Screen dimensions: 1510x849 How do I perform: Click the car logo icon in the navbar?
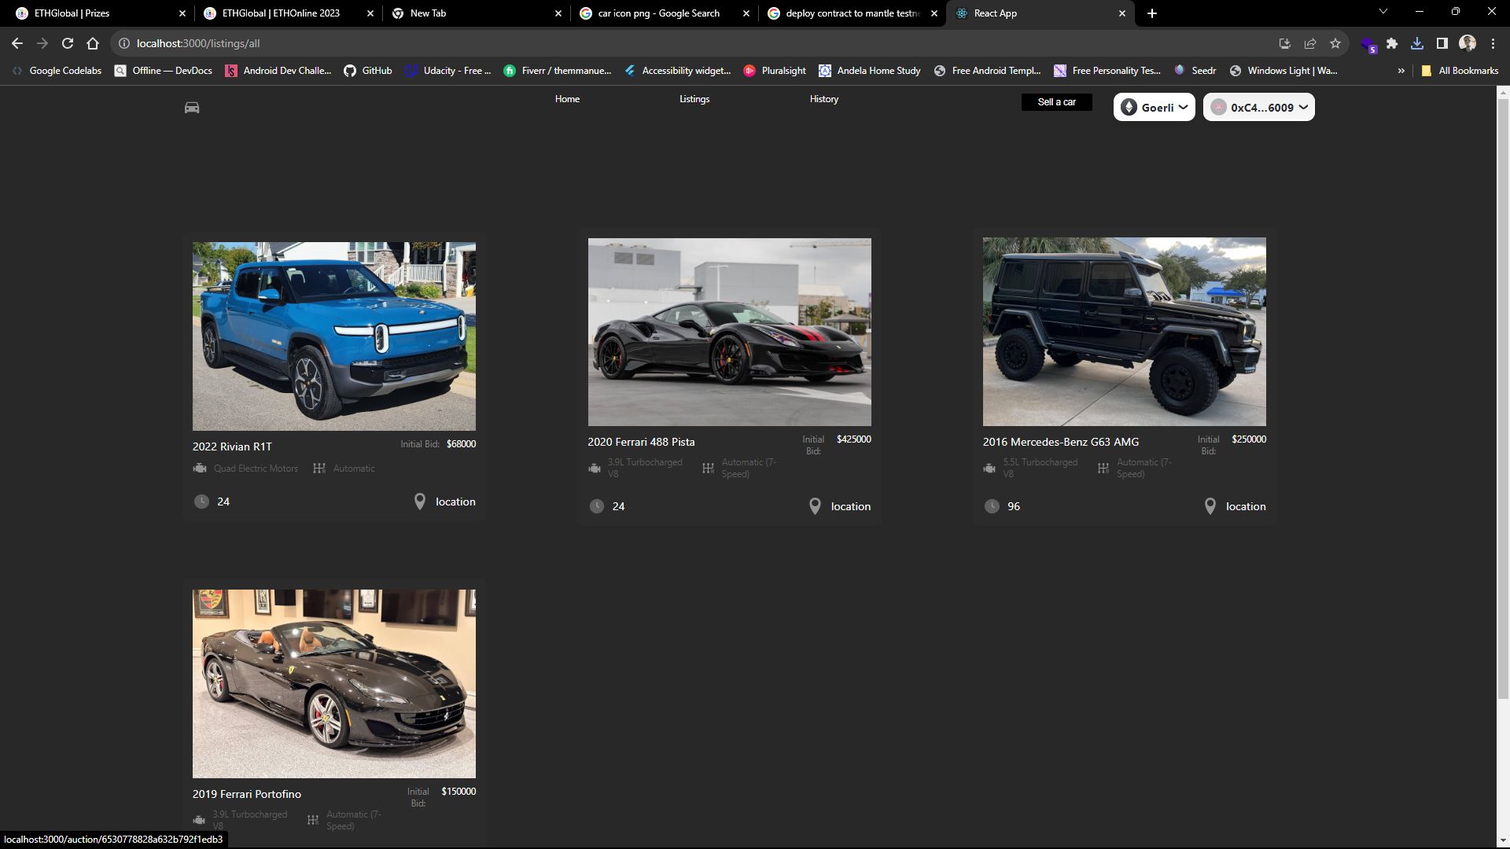[x=192, y=108]
